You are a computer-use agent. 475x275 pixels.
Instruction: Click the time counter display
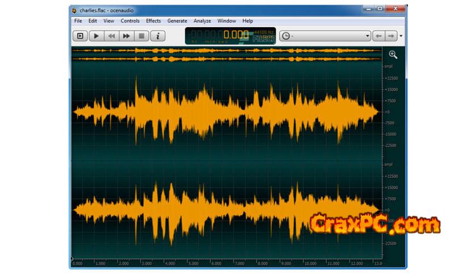point(230,36)
